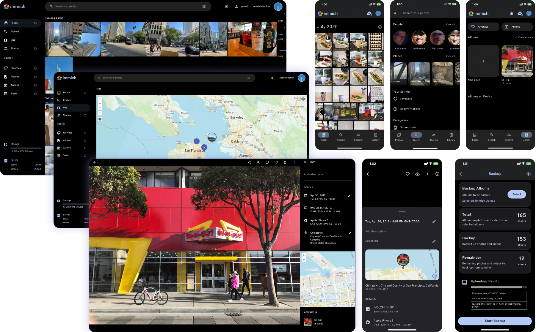The image size is (536, 332).
Task: Enable fullscreen mode on the map
Action: point(100,119)
